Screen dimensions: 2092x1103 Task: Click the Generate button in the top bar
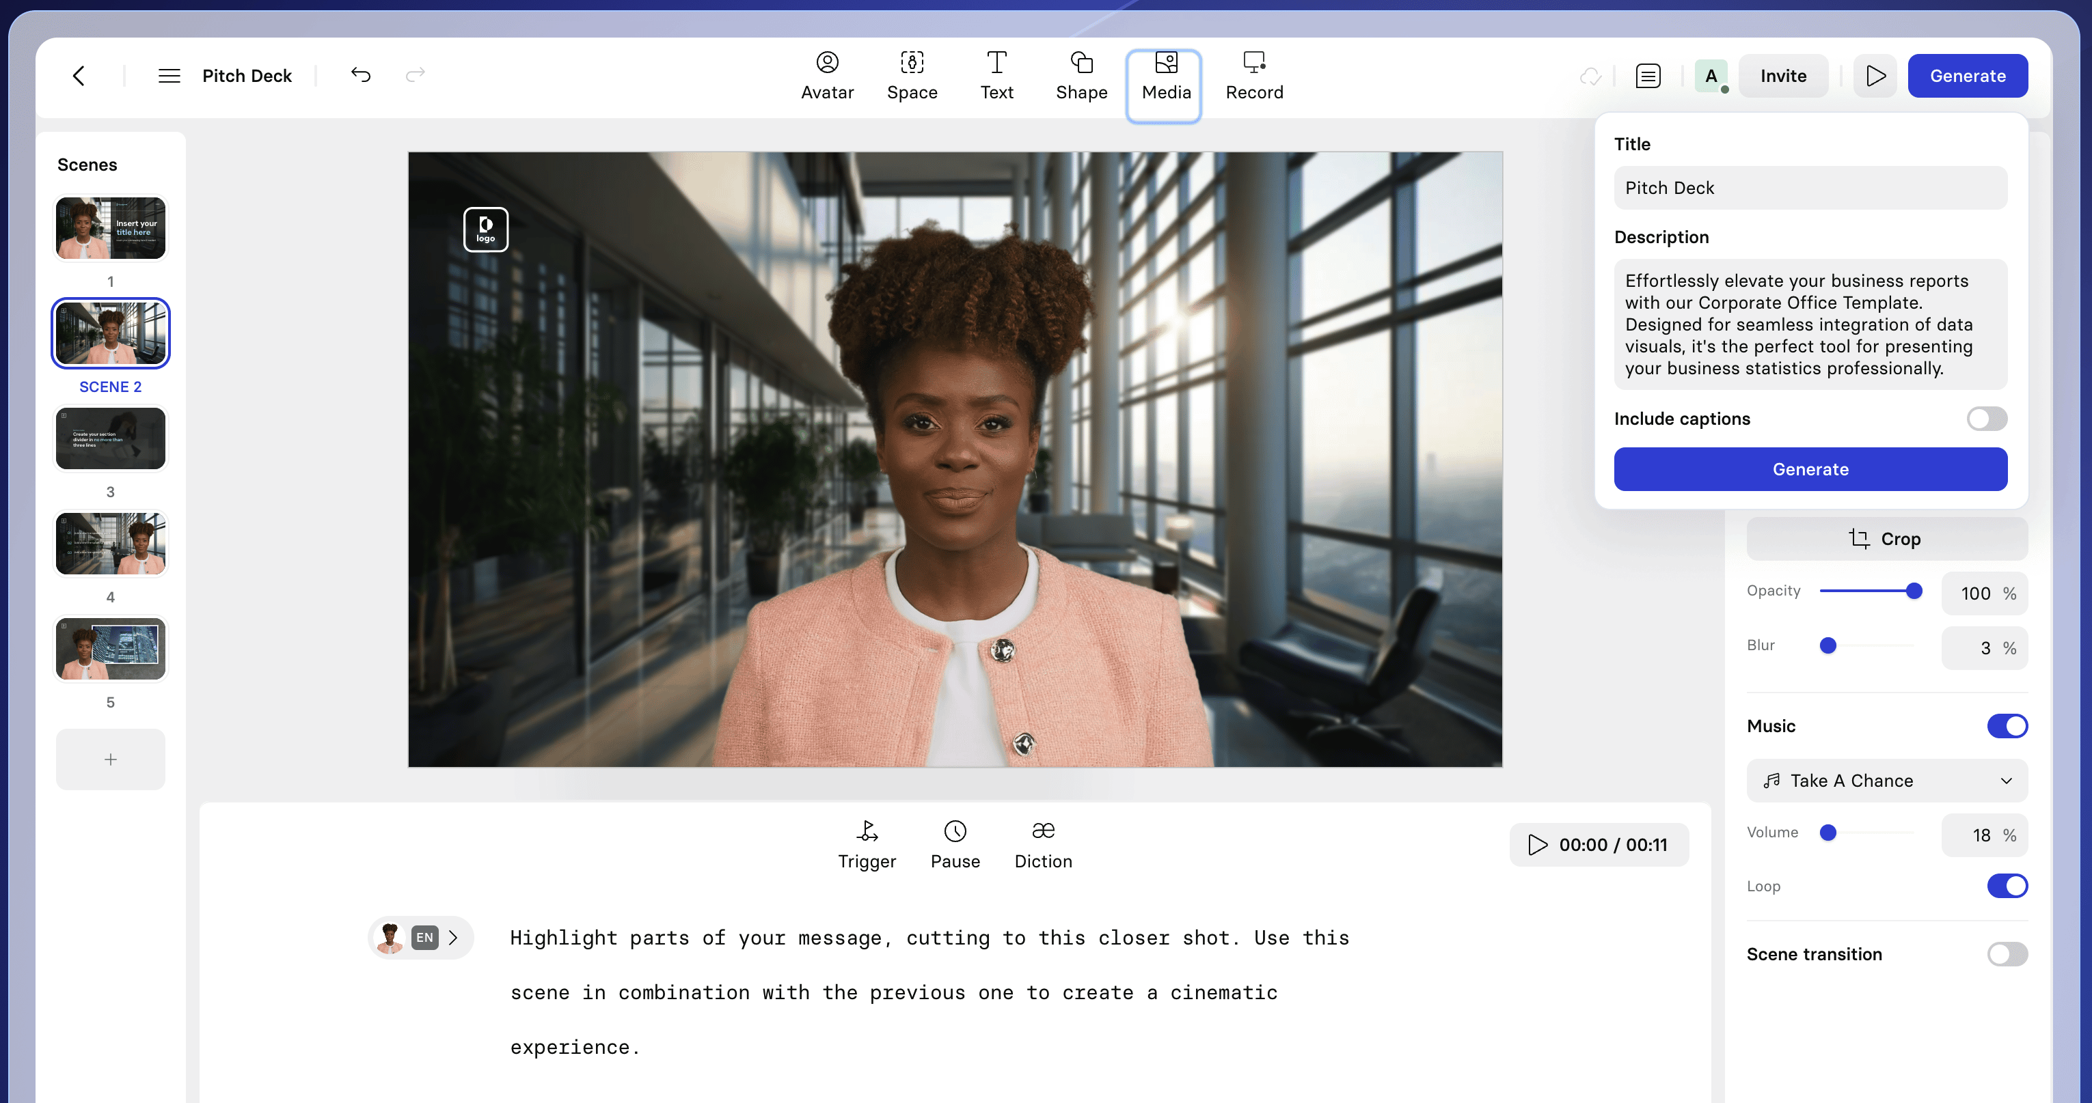pyautogui.click(x=1967, y=74)
